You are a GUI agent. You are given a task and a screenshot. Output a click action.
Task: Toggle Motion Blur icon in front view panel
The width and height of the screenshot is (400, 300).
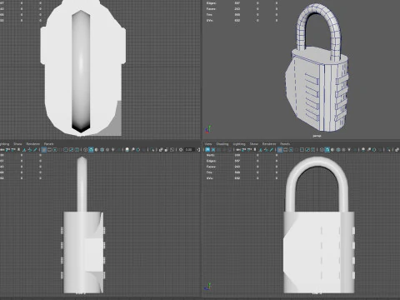pos(369,149)
